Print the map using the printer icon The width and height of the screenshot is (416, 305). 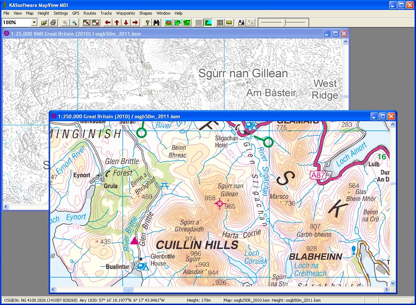point(53,23)
